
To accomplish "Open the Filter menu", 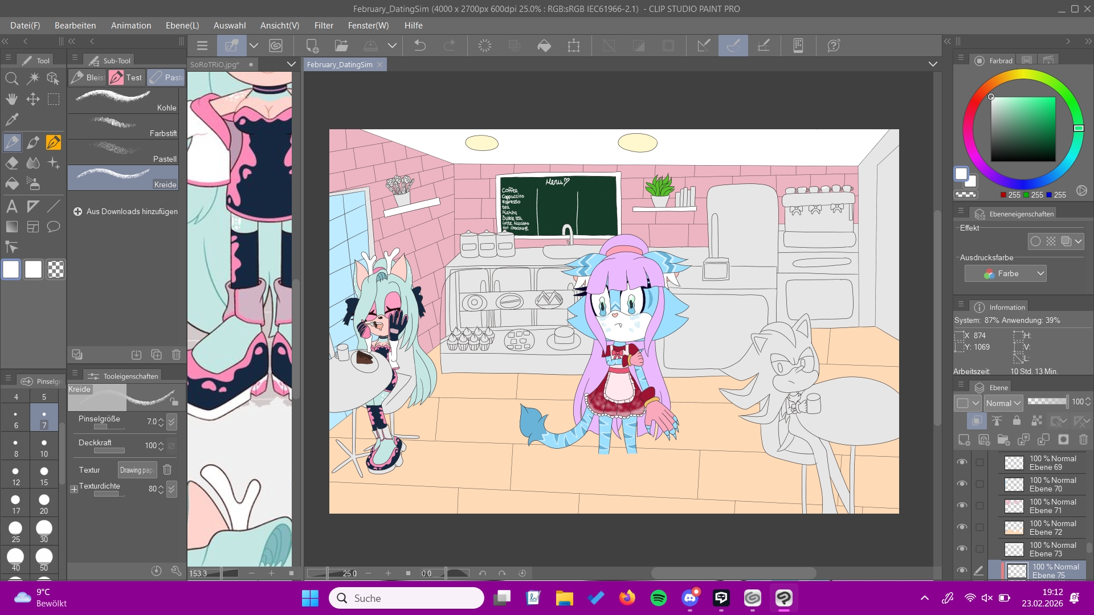I will pyautogui.click(x=324, y=26).
